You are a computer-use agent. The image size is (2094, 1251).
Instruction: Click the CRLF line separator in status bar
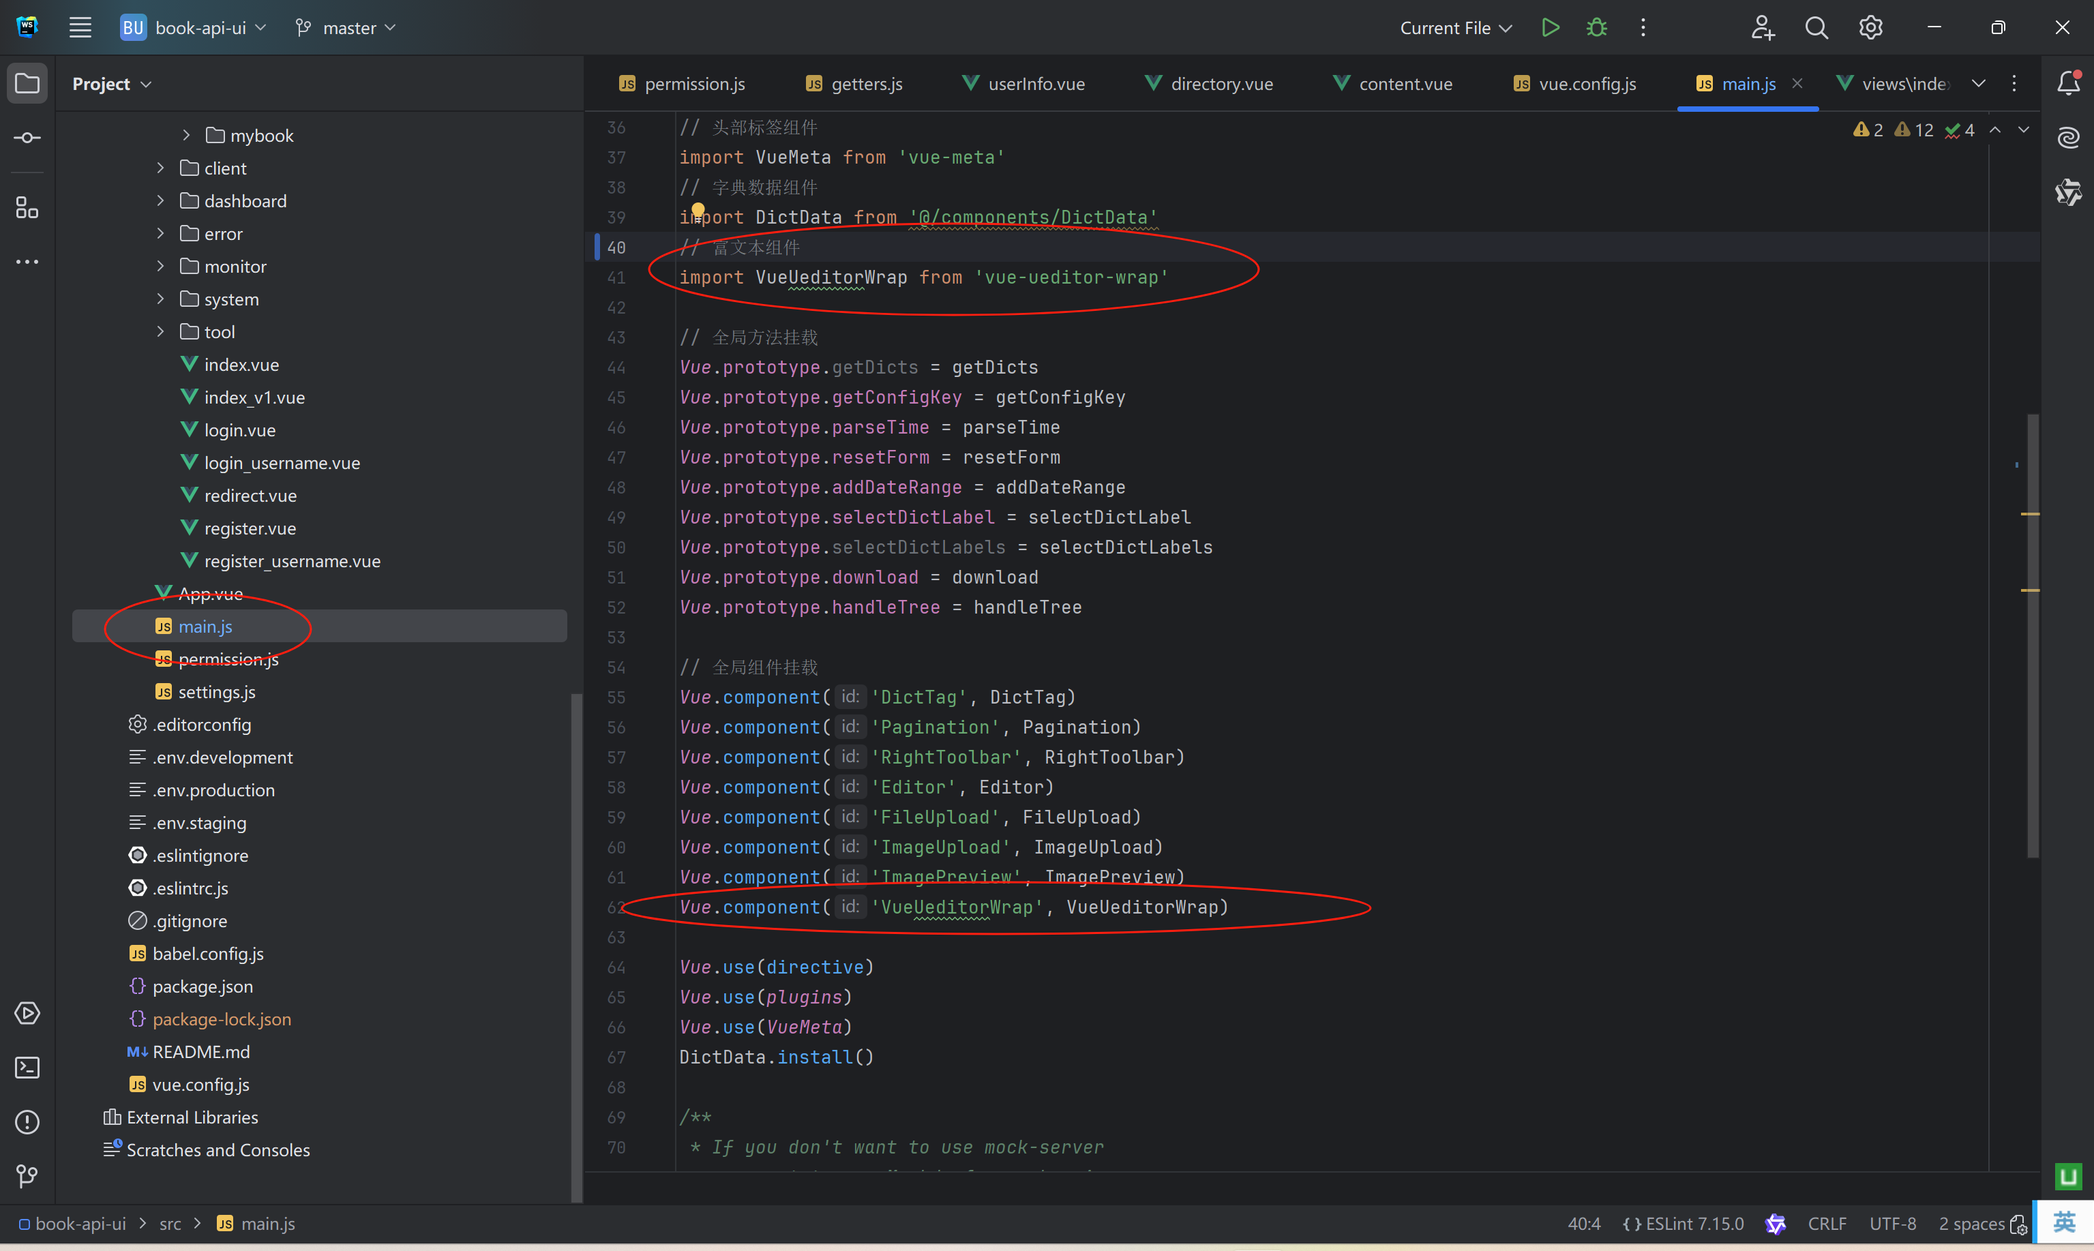pyautogui.click(x=1827, y=1223)
